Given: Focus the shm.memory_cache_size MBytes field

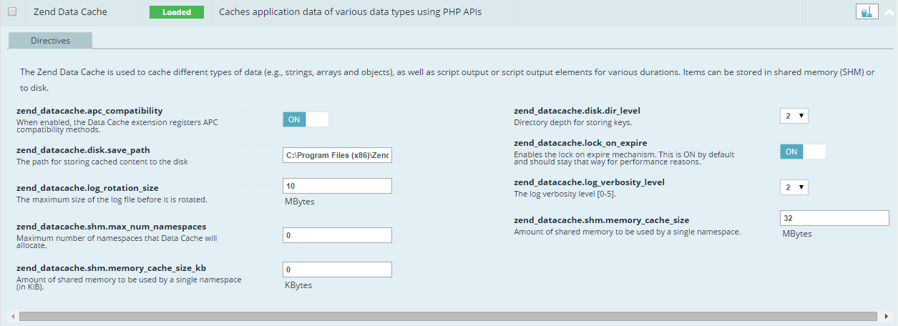Looking at the screenshot, I should (834, 218).
